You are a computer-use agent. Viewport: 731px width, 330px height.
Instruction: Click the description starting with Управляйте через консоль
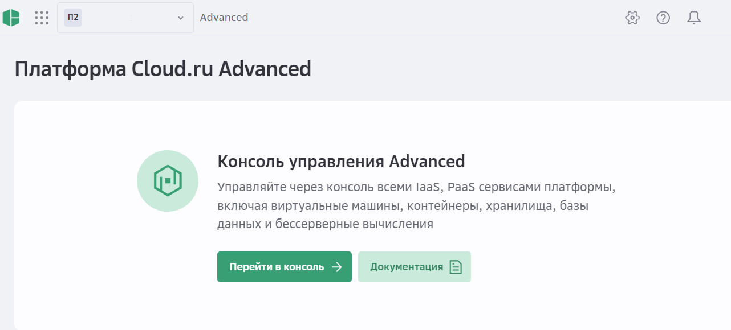[416, 187]
